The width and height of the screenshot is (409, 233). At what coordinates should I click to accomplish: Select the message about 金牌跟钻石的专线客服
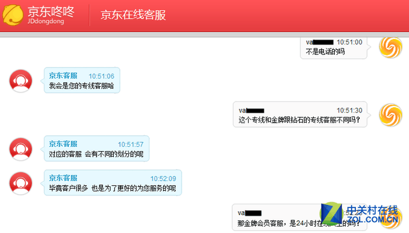(x=299, y=120)
